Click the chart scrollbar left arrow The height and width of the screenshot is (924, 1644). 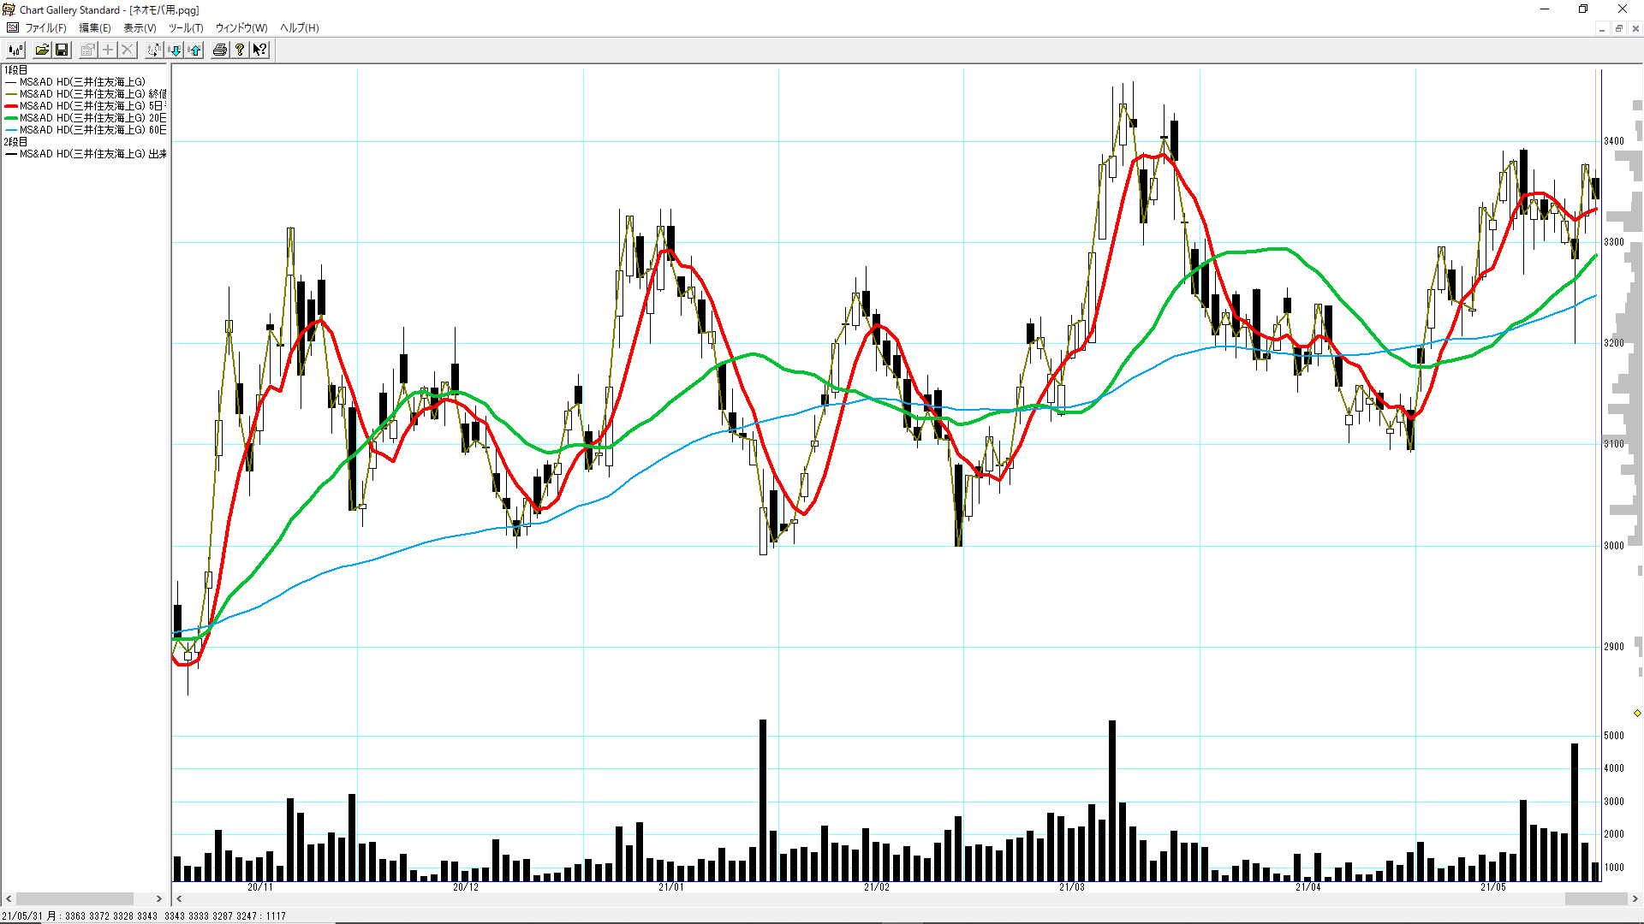[x=179, y=898]
